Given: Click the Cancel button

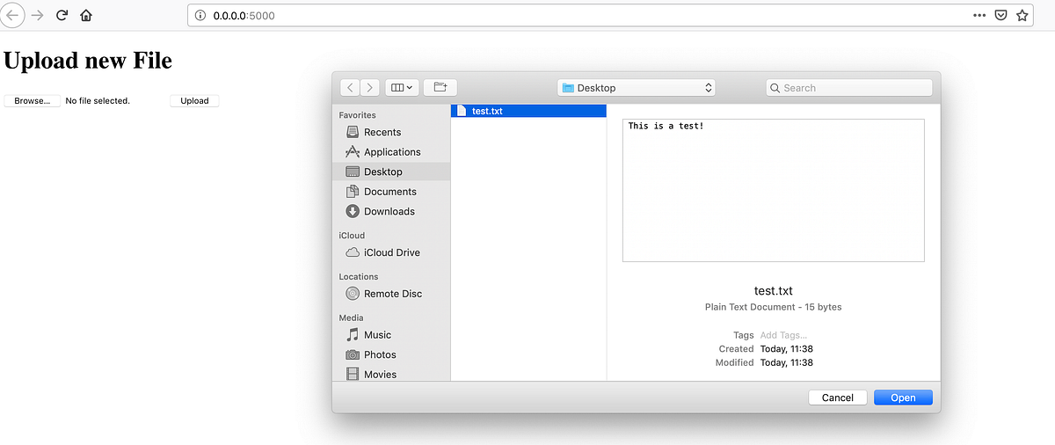Looking at the screenshot, I should click(x=838, y=398).
